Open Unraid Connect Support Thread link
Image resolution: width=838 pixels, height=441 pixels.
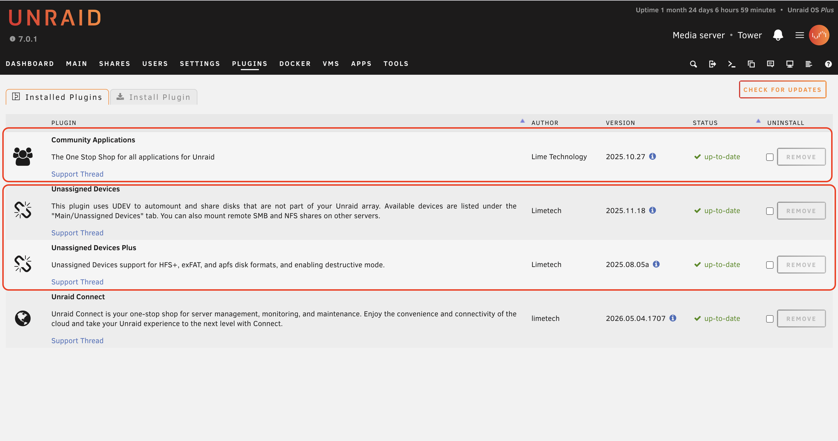click(77, 341)
